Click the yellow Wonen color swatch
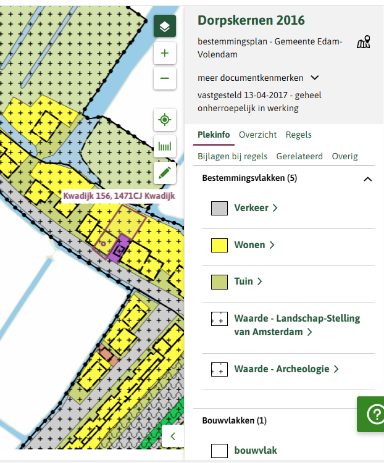 point(220,246)
